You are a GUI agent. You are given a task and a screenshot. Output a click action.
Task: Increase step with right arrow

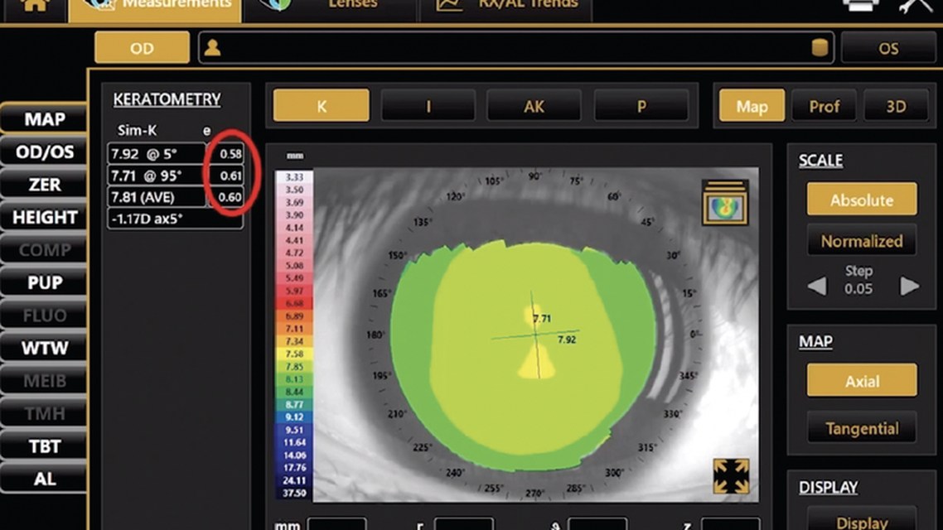[909, 286]
